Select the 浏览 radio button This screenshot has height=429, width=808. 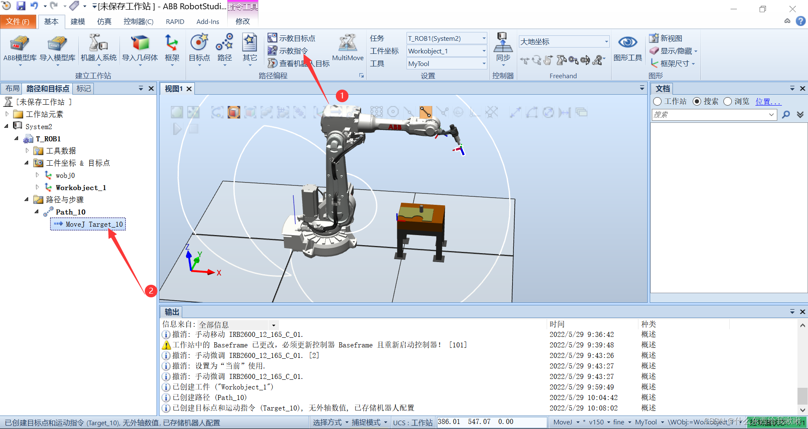tap(728, 101)
